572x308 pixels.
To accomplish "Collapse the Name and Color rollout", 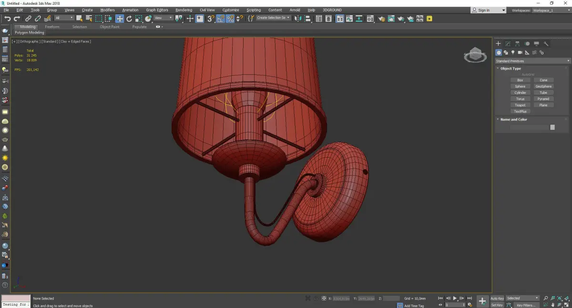I will [x=513, y=119].
